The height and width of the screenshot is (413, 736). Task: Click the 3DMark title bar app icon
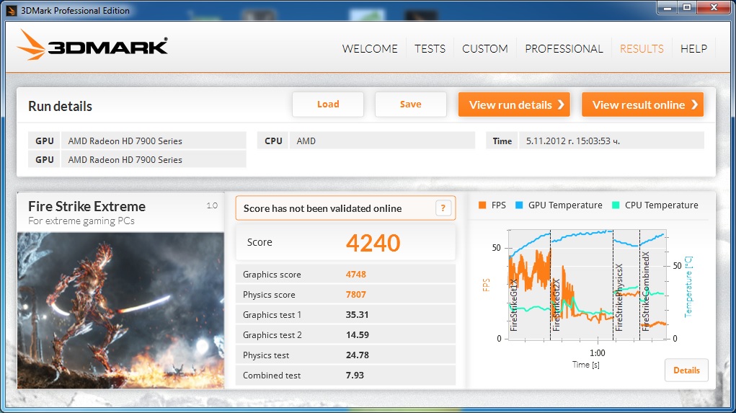12,10
